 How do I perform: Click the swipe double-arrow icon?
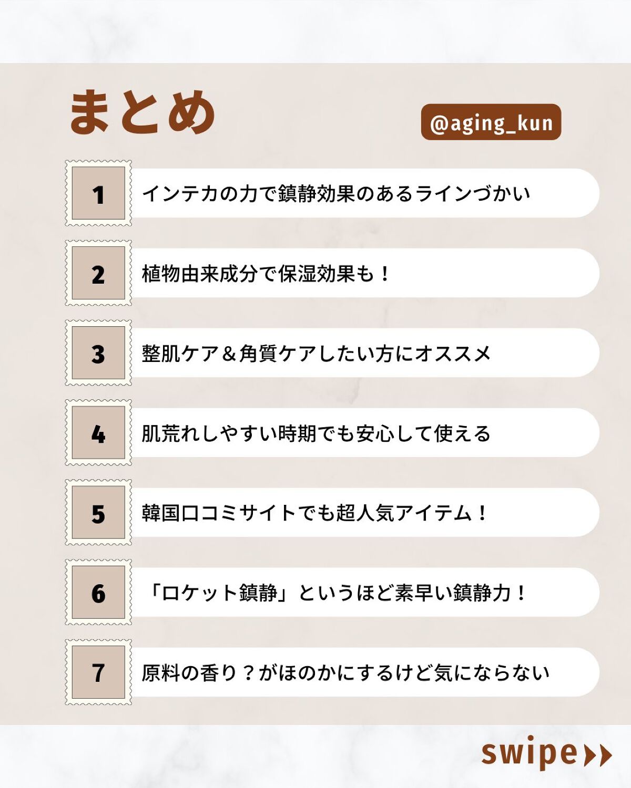pyautogui.click(x=598, y=755)
